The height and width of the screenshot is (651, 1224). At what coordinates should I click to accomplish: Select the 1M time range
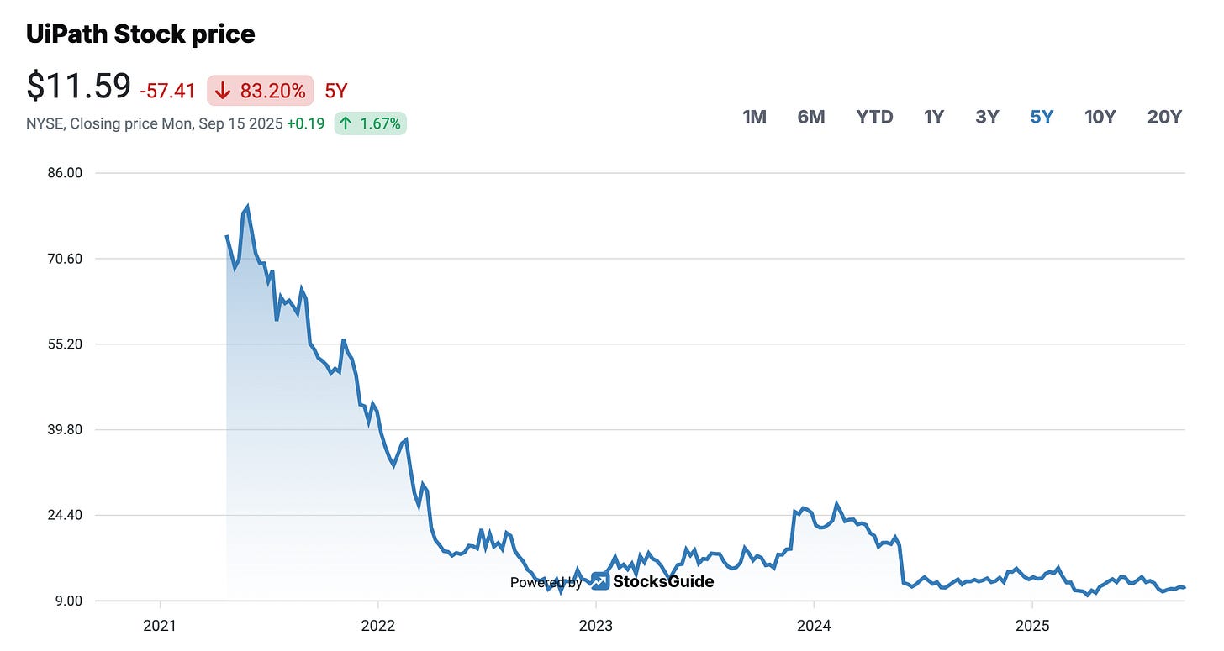(754, 117)
